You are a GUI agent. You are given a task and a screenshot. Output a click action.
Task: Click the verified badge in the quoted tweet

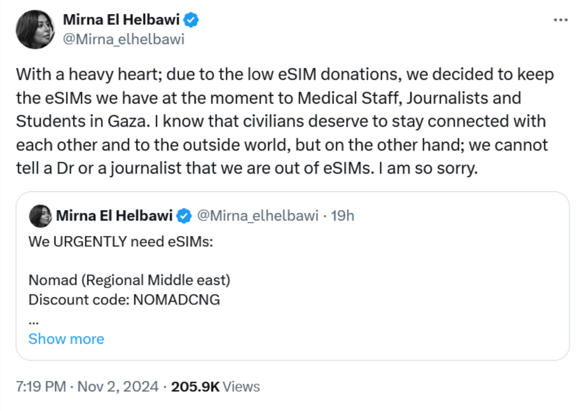[x=184, y=215]
